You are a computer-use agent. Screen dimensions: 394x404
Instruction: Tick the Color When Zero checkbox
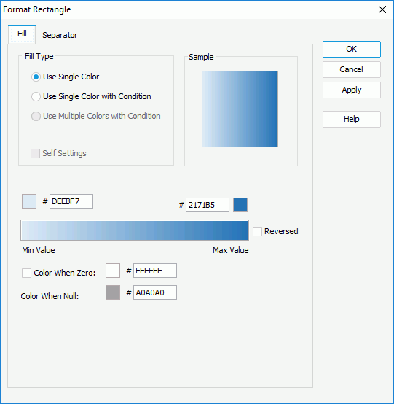[26, 273]
